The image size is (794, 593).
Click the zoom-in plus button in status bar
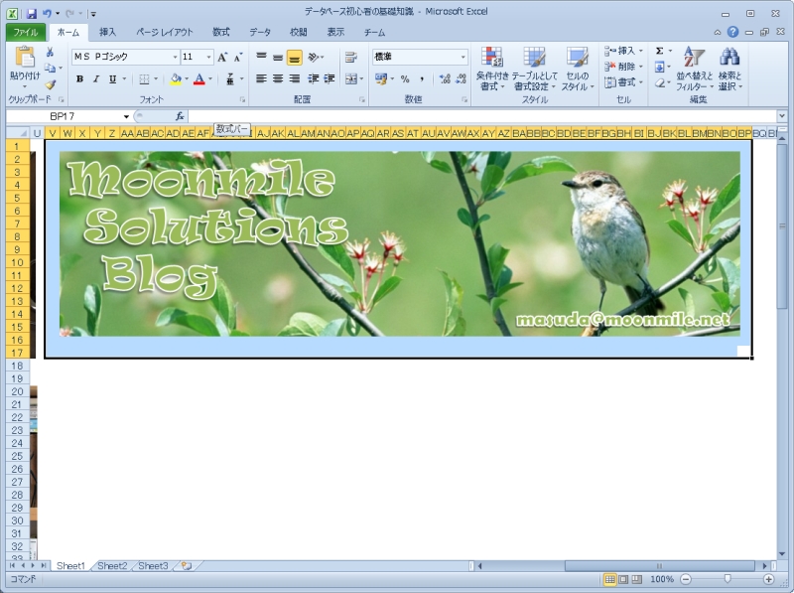tap(768, 579)
